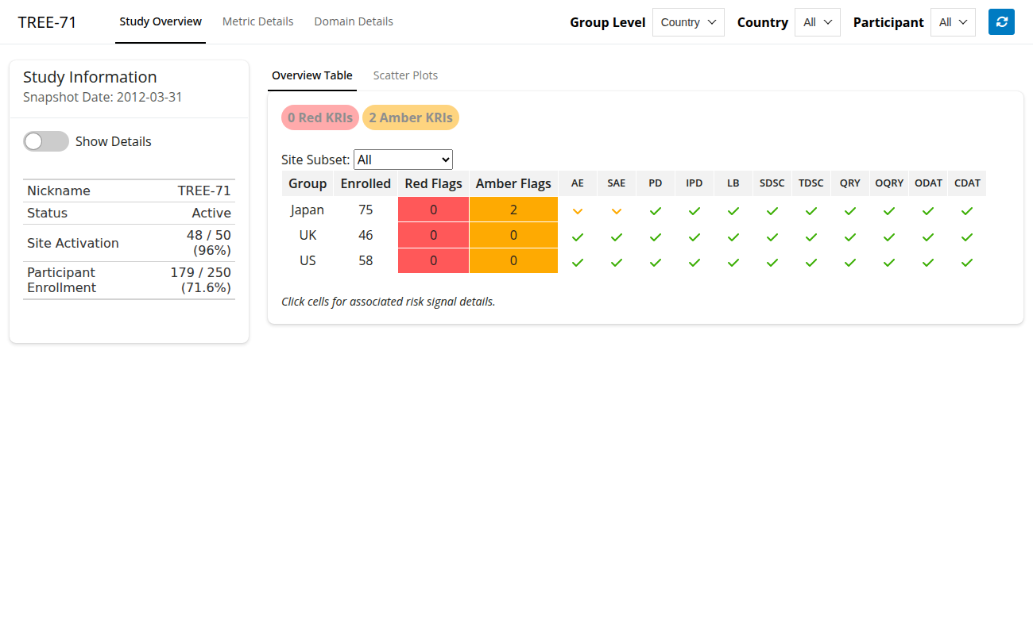Click US row's CDAT green checkmark
The image size is (1033, 635).
967,262
